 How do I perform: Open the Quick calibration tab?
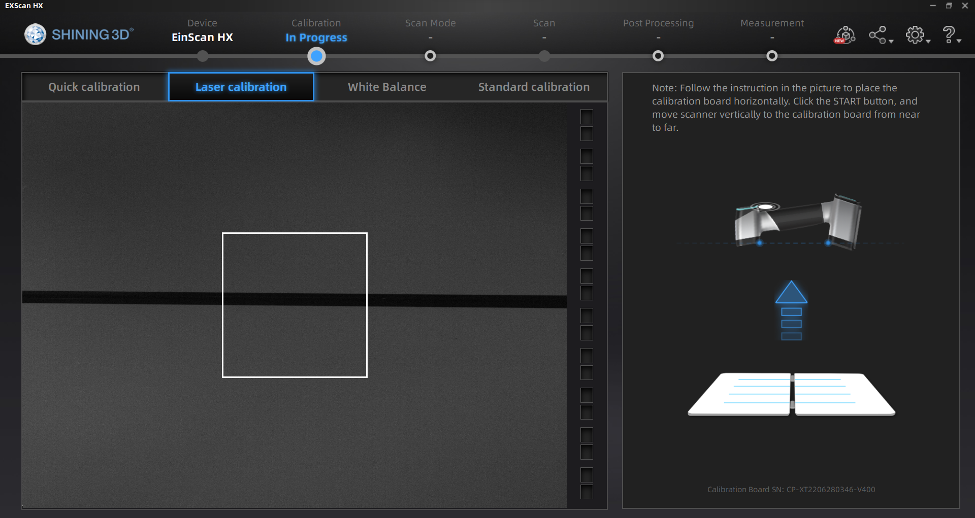coord(94,87)
